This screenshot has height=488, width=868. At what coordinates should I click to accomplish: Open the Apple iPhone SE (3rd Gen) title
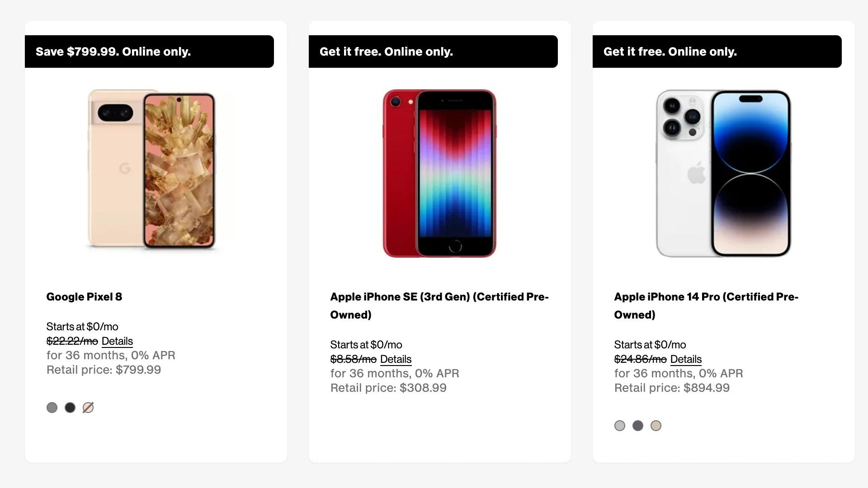pyautogui.click(x=439, y=305)
